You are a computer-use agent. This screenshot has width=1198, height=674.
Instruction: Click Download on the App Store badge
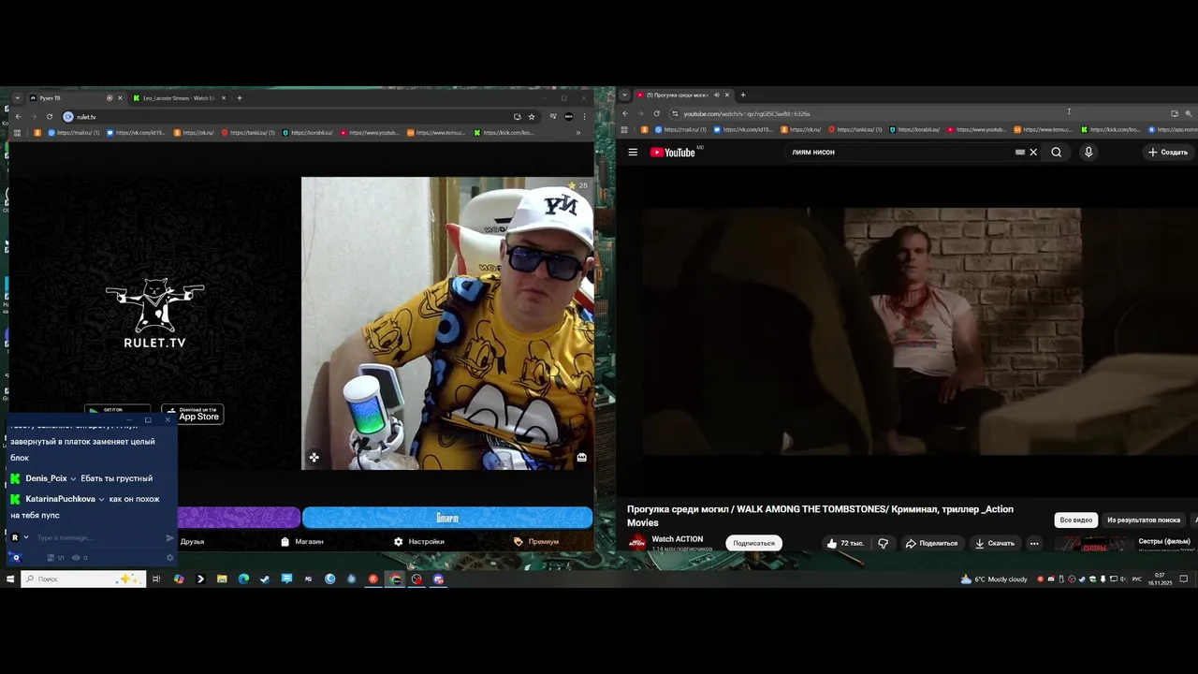[192, 414]
